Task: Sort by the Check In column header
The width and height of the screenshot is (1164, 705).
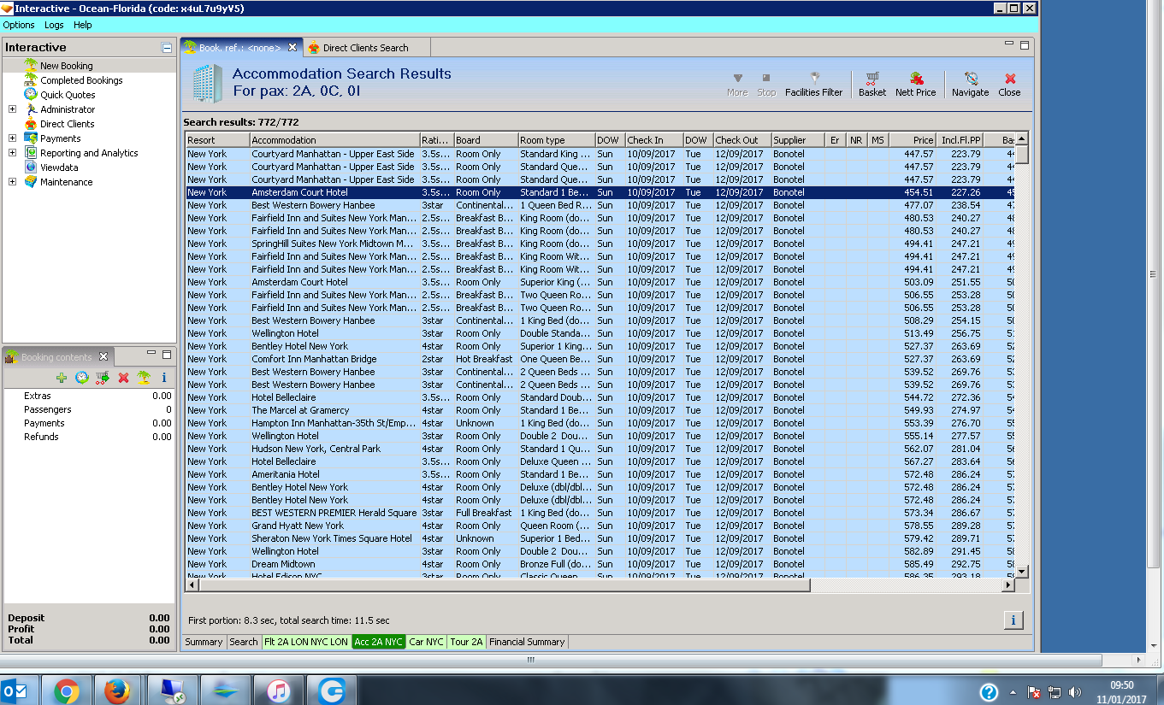Action: click(x=653, y=140)
